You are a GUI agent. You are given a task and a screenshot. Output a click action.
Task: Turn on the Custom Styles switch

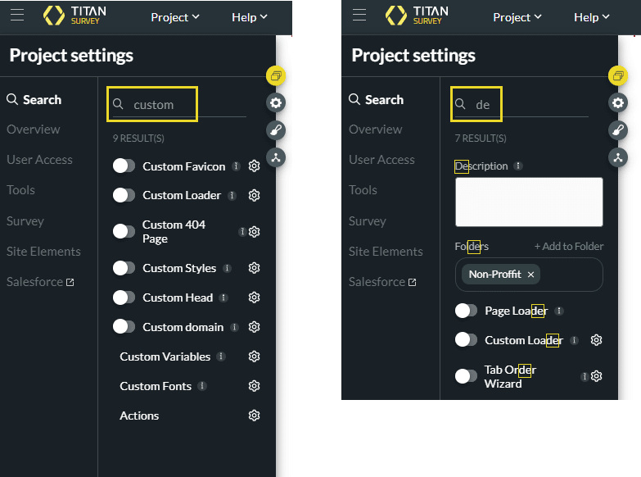124,268
